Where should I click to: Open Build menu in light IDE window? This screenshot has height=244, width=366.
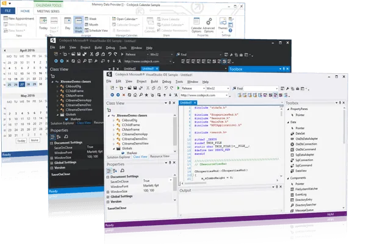(154, 82)
